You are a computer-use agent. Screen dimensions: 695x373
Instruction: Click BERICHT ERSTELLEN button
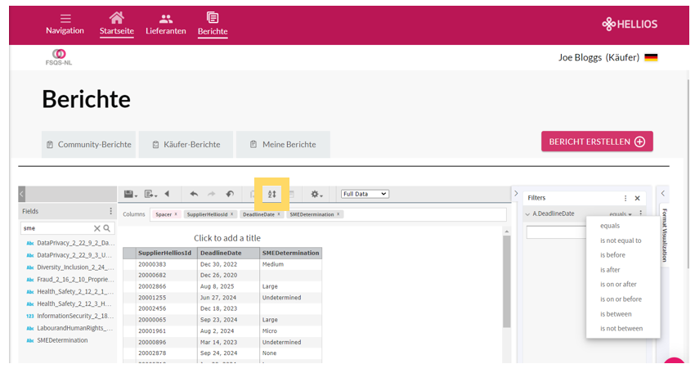click(x=597, y=142)
